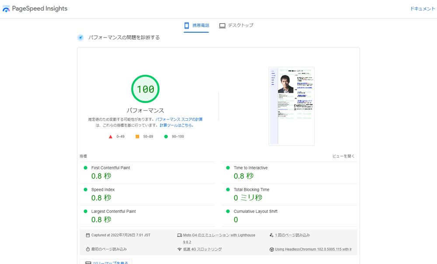Screen dimensions: 437x264
Task: Click the Time to Interactive label
Action: 250,168
